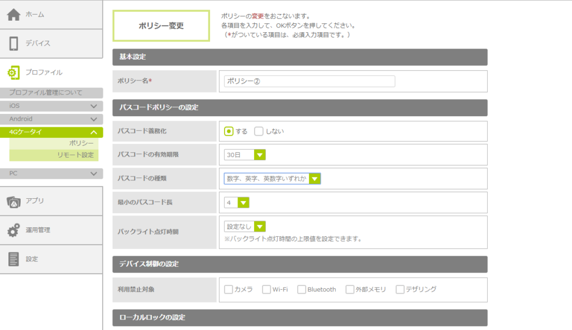Expand the iOS section in sidebar
The width and height of the screenshot is (572, 330).
[51, 106]
